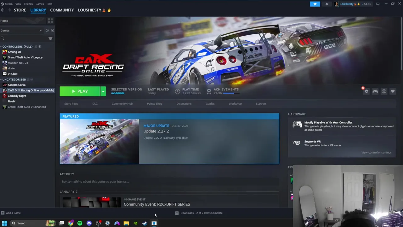
Task: Open Community Event: RDC-DRIFT SERIES
Action: click(x=157, y=204)
